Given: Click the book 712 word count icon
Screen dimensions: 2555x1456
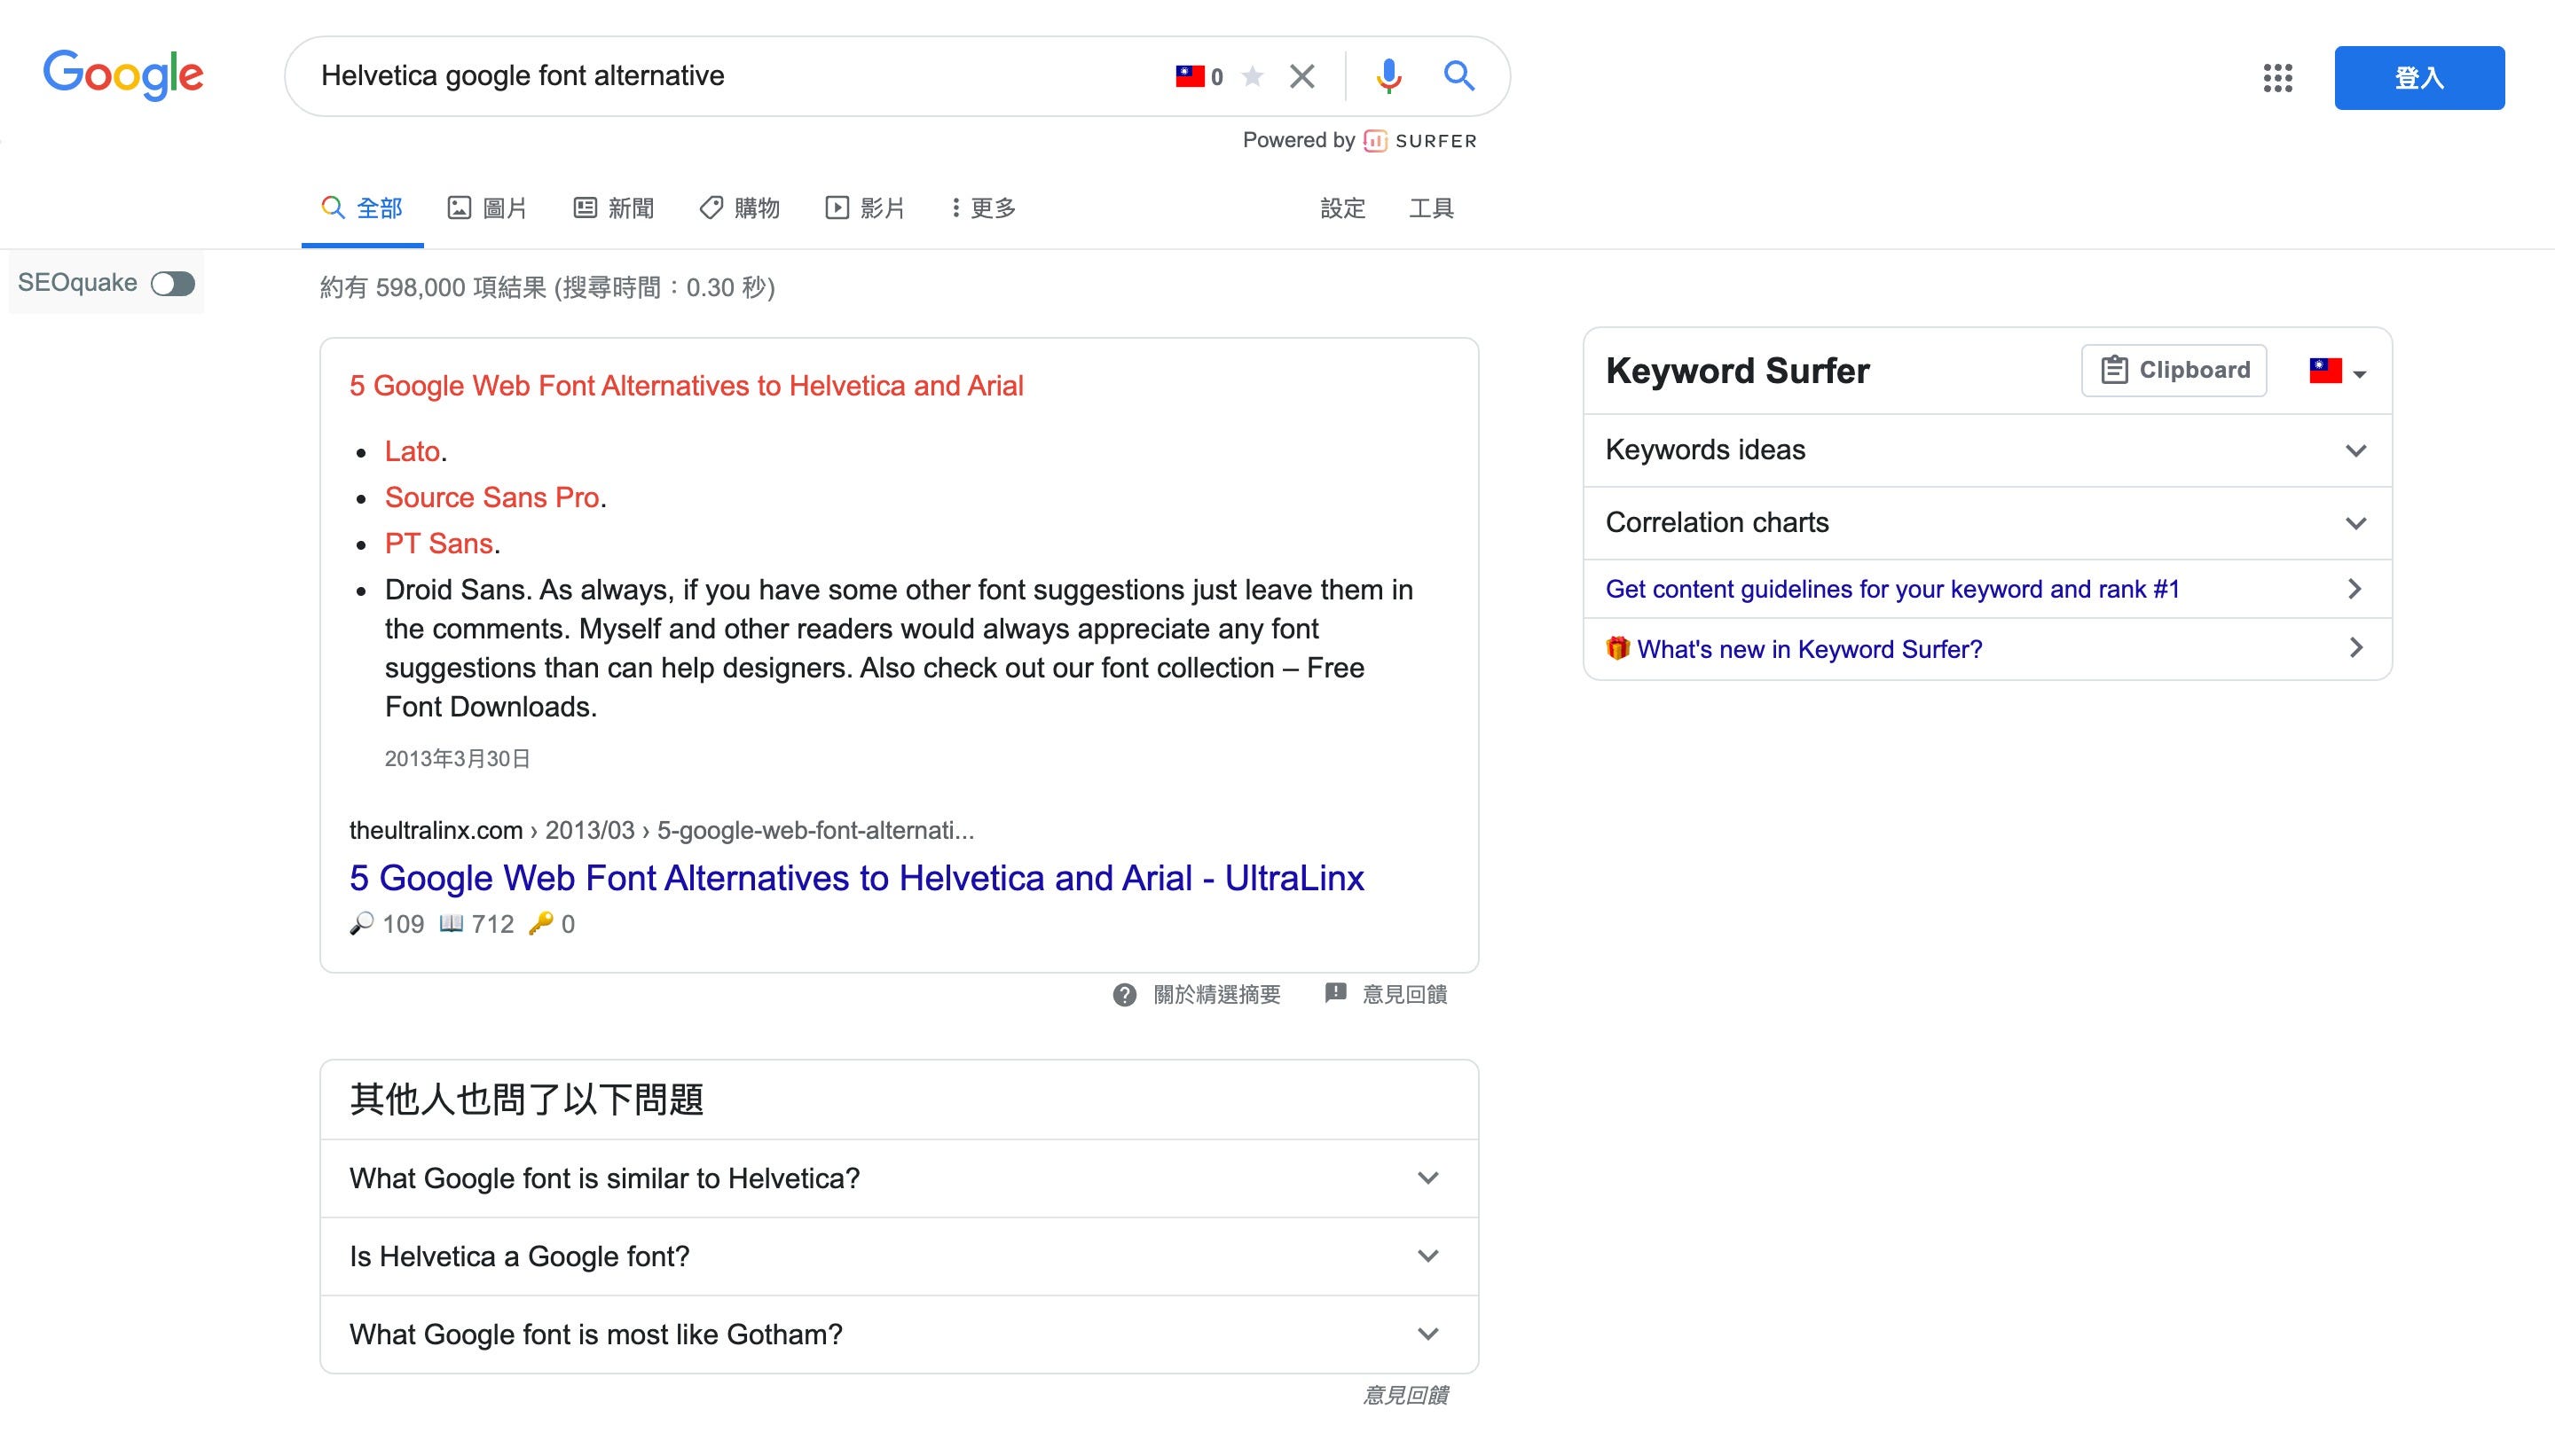Looking at the screenshot, I should click(x=452, y=923).
